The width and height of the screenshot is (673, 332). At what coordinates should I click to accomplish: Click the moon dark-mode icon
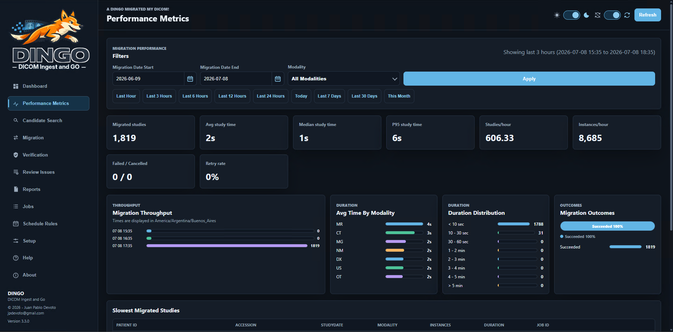[586, 15]
